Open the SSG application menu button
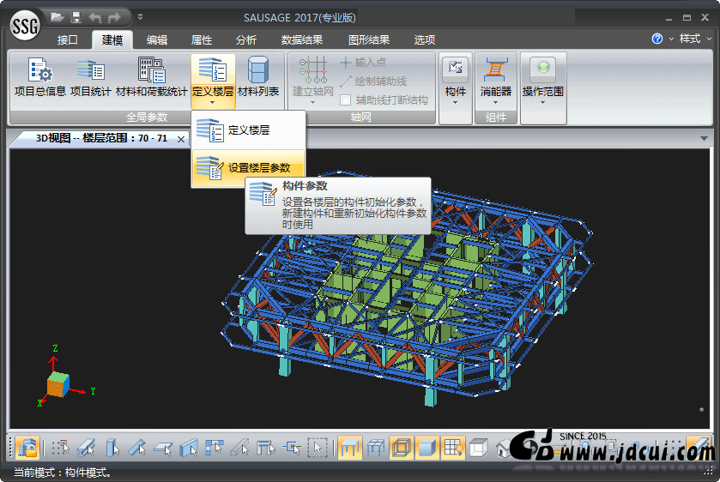The image size is (720, 482). pos(25,25)
